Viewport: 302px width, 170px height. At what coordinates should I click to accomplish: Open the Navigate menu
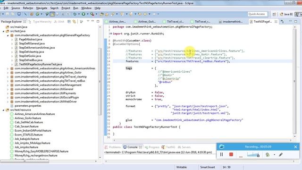[42, 8]
